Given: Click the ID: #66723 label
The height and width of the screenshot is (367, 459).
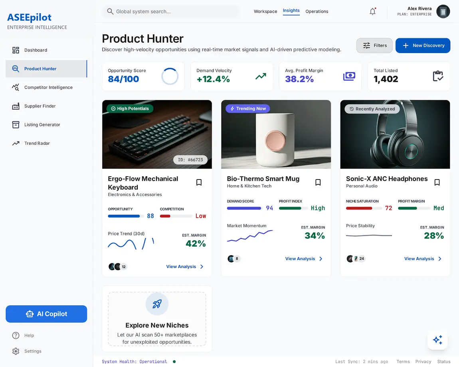Looking at the screenshot, I should (190, 160).
